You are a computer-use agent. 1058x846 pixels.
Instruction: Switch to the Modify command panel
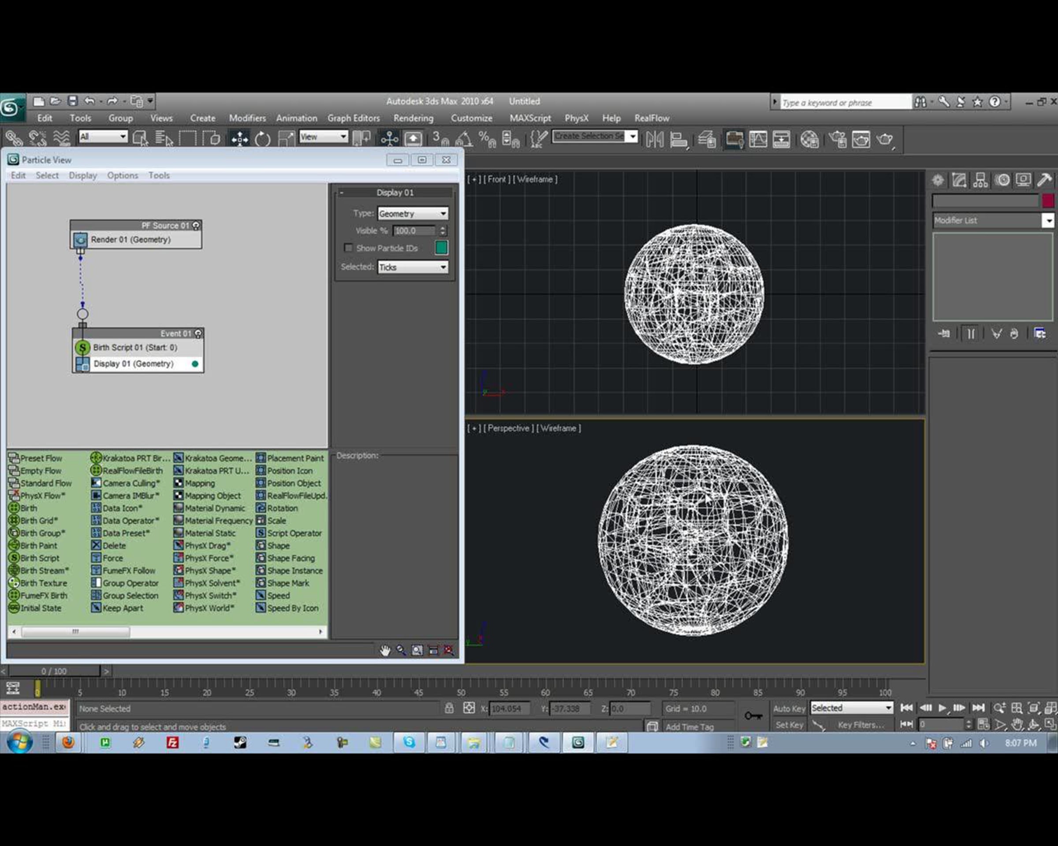click(x=959, y=180)
